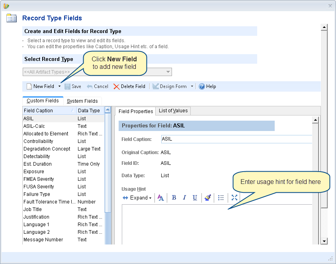Click the properties panel scroll up arrow
The width and height of the screenshot is (336, 264).
pos(315,120)
